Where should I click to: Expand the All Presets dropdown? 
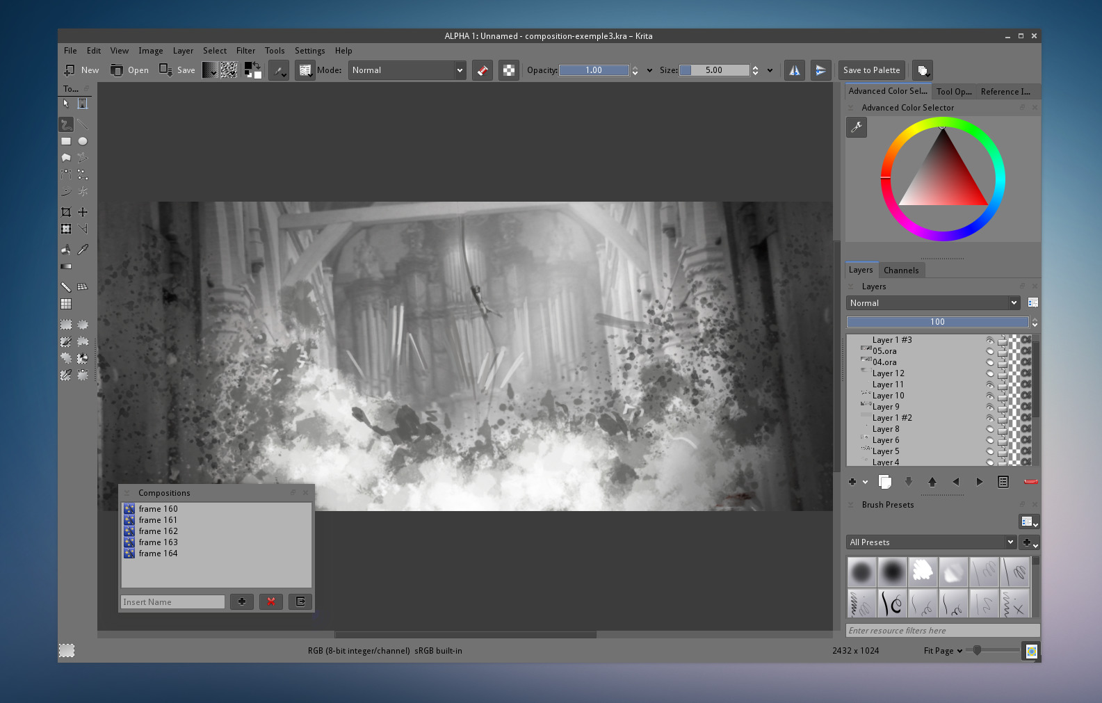[932, 542]
